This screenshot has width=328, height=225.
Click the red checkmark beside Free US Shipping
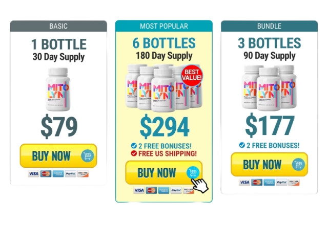tap(134, 153)
